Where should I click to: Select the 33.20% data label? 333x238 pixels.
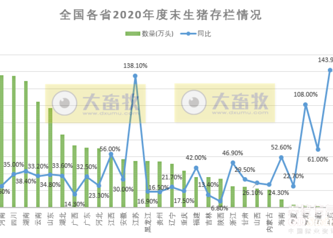(x=38, y=166)
